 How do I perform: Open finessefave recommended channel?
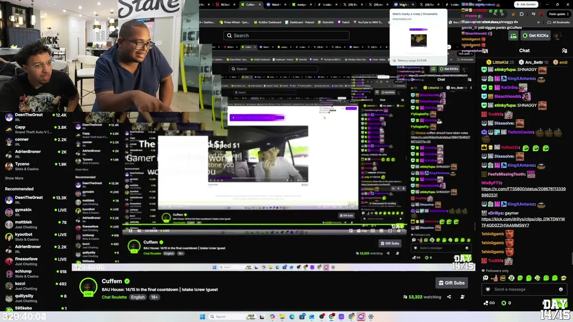36,261
